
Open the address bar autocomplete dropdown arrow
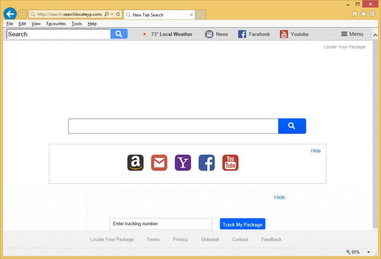click(112, 14)
